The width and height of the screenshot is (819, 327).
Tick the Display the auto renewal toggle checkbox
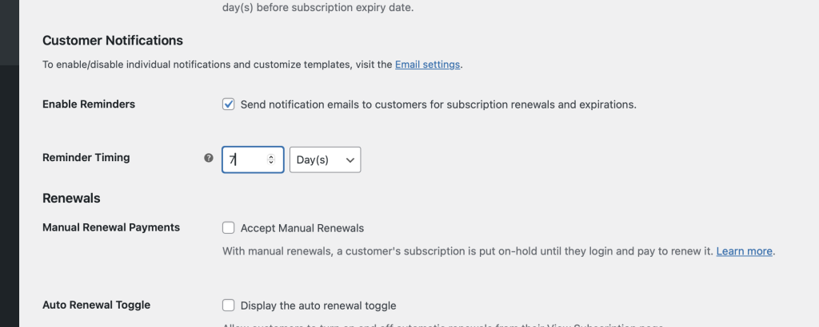[229, 305]
